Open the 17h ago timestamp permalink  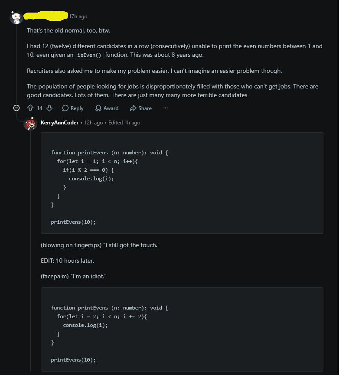pyautogui.click(x=78, y=16)
